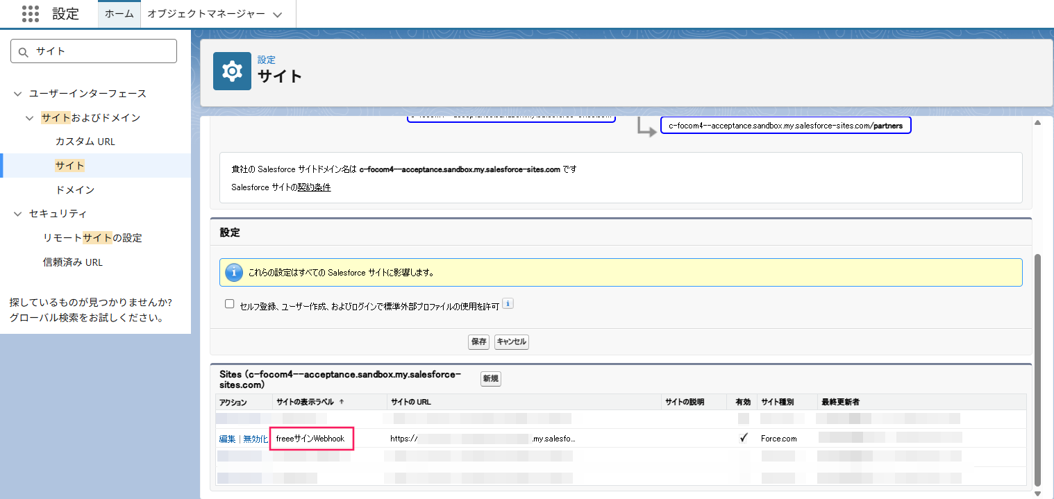This screenshot has width=1054, height=499.
Task: Click the partners sites URL box
Action: click(785, 126)
